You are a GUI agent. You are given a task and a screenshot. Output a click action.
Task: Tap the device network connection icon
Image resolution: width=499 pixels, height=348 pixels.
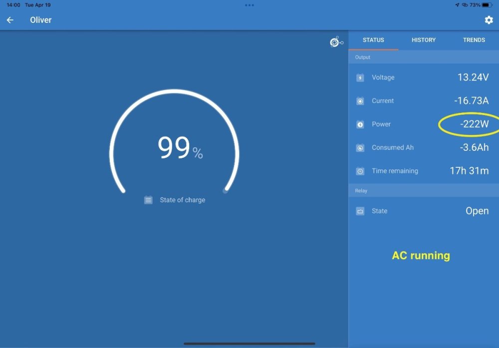coord(336,42)
